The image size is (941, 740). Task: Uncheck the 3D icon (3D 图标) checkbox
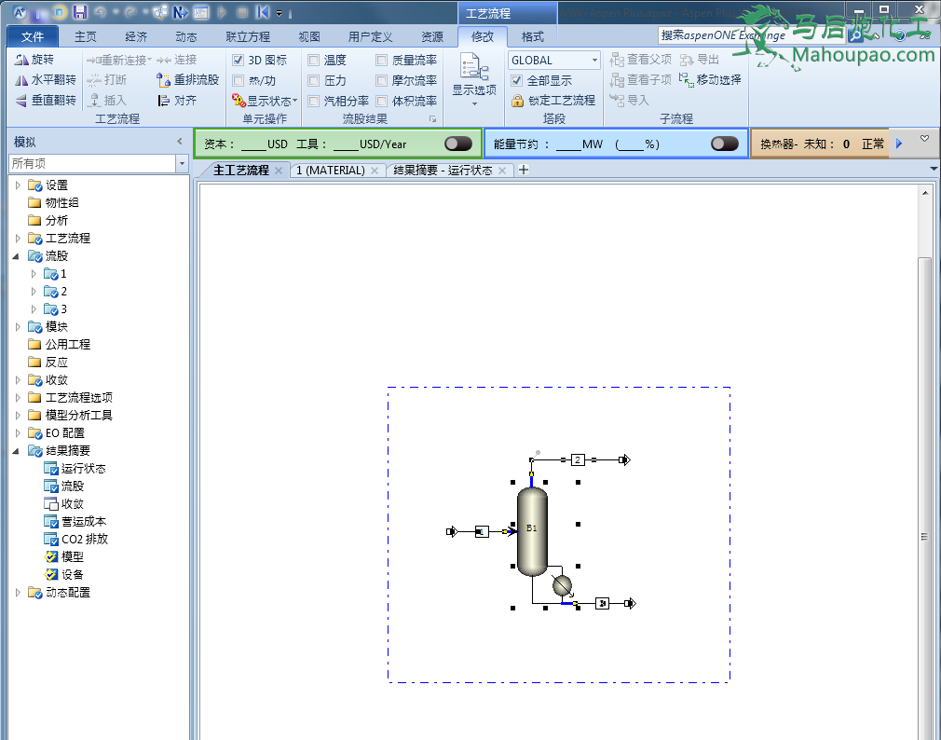tap(239, 61)
